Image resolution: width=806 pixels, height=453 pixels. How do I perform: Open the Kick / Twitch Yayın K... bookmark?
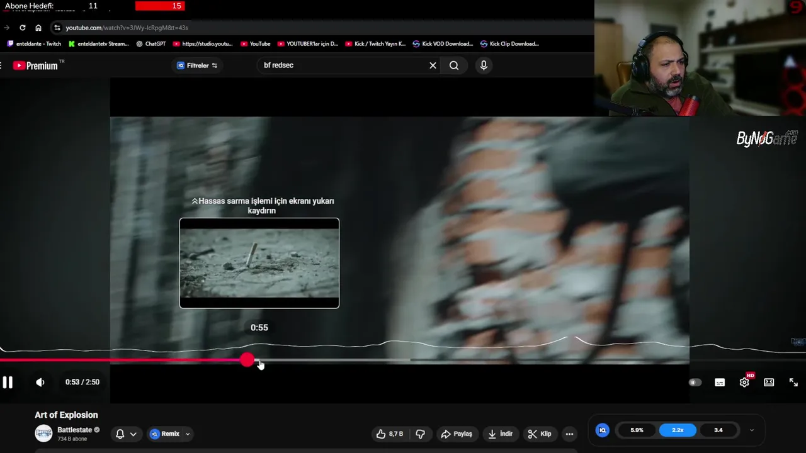(375, 44)
